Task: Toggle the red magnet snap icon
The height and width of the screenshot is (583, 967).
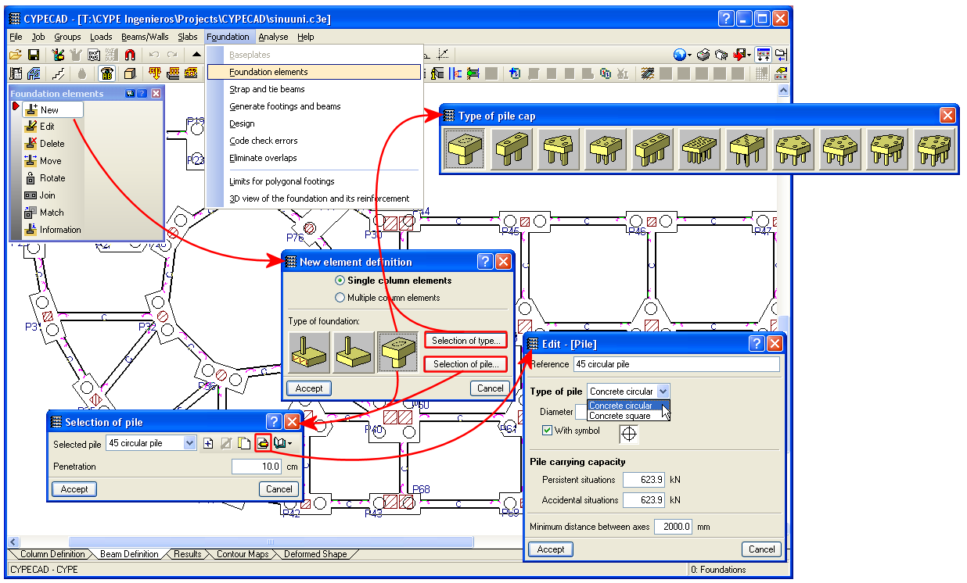Action: pyautogui.click(x=130, y=55)
